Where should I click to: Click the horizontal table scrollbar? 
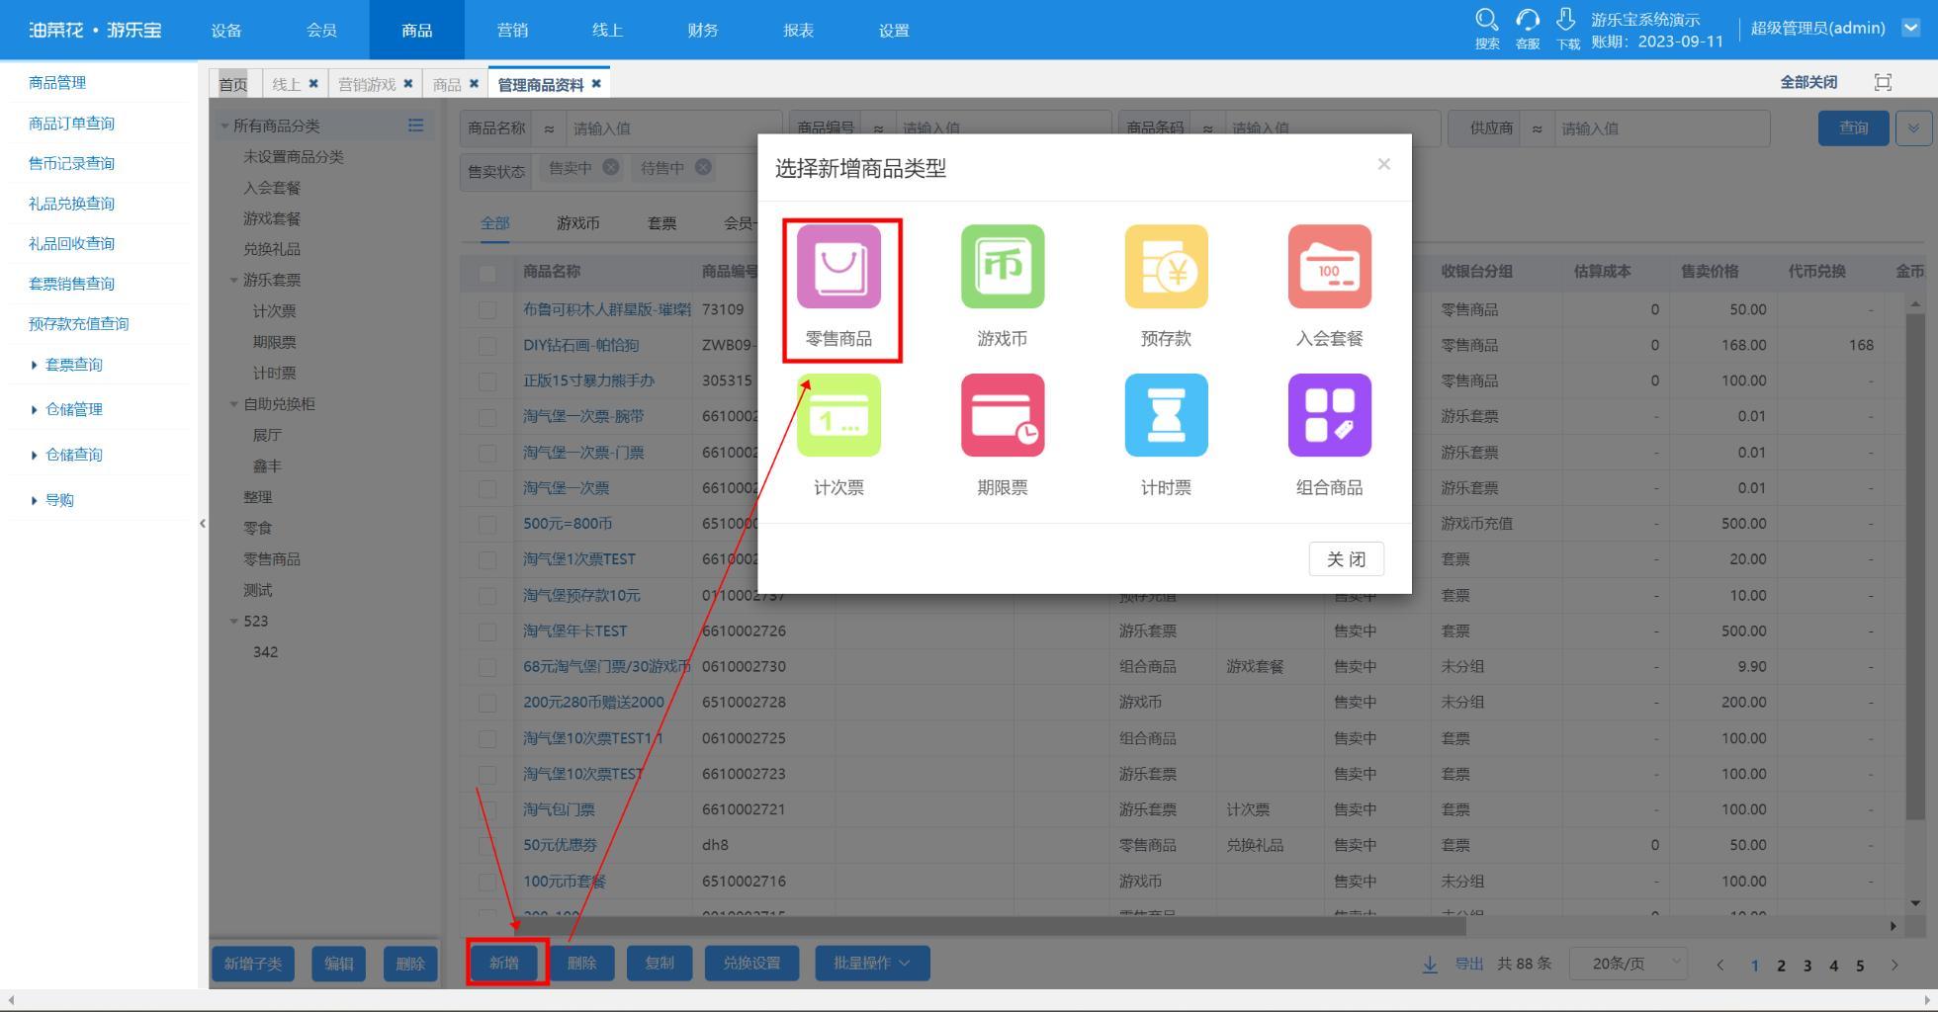[x=989, y=926]
